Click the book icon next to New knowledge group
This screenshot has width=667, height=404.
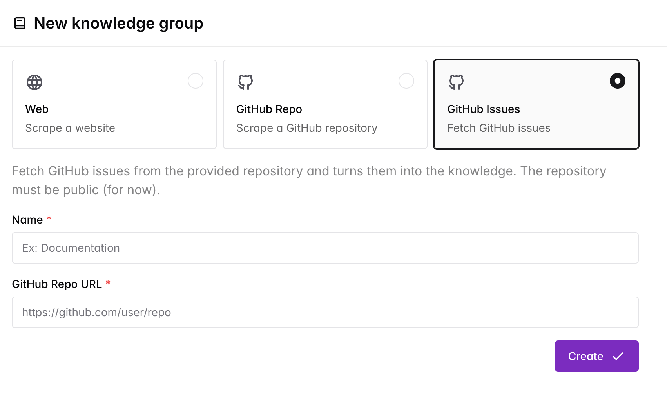coord(19,23)
